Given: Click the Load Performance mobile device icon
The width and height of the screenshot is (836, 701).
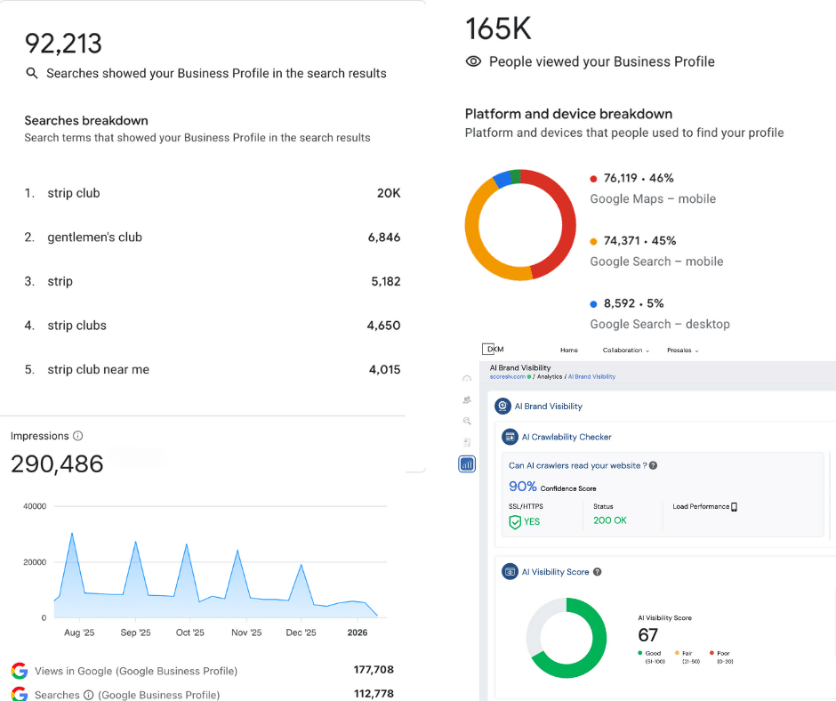Looking at the screenshot, I should [734, 507].
